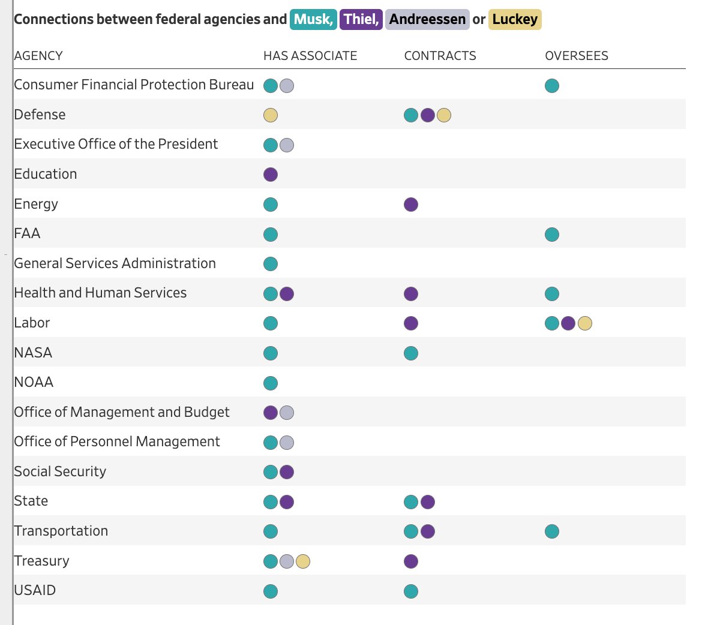Click Defense teal Musk contracts dot
Viewport: 714px width, 625px height.
tap(411, 115)
